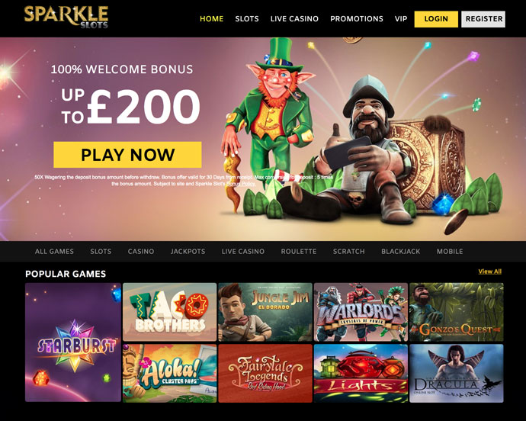This screenshot has width=526, height=421.
Task: Open the Starburst game tile
Action: click(73, 342)
